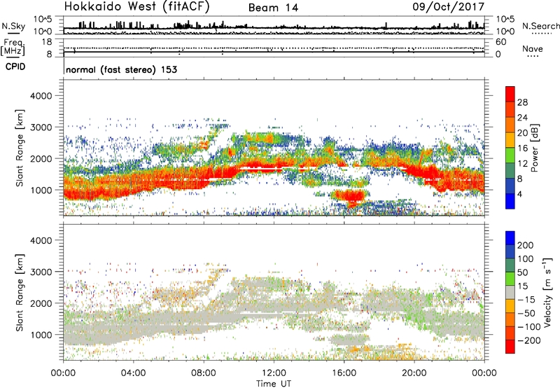Screen dimensions: 560x388
Task: Click the 'normal (fast stereo) 153' text
Action: pyautogui.click(x=121, y=69)
